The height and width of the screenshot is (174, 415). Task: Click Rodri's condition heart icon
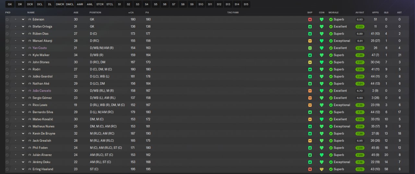322,69
